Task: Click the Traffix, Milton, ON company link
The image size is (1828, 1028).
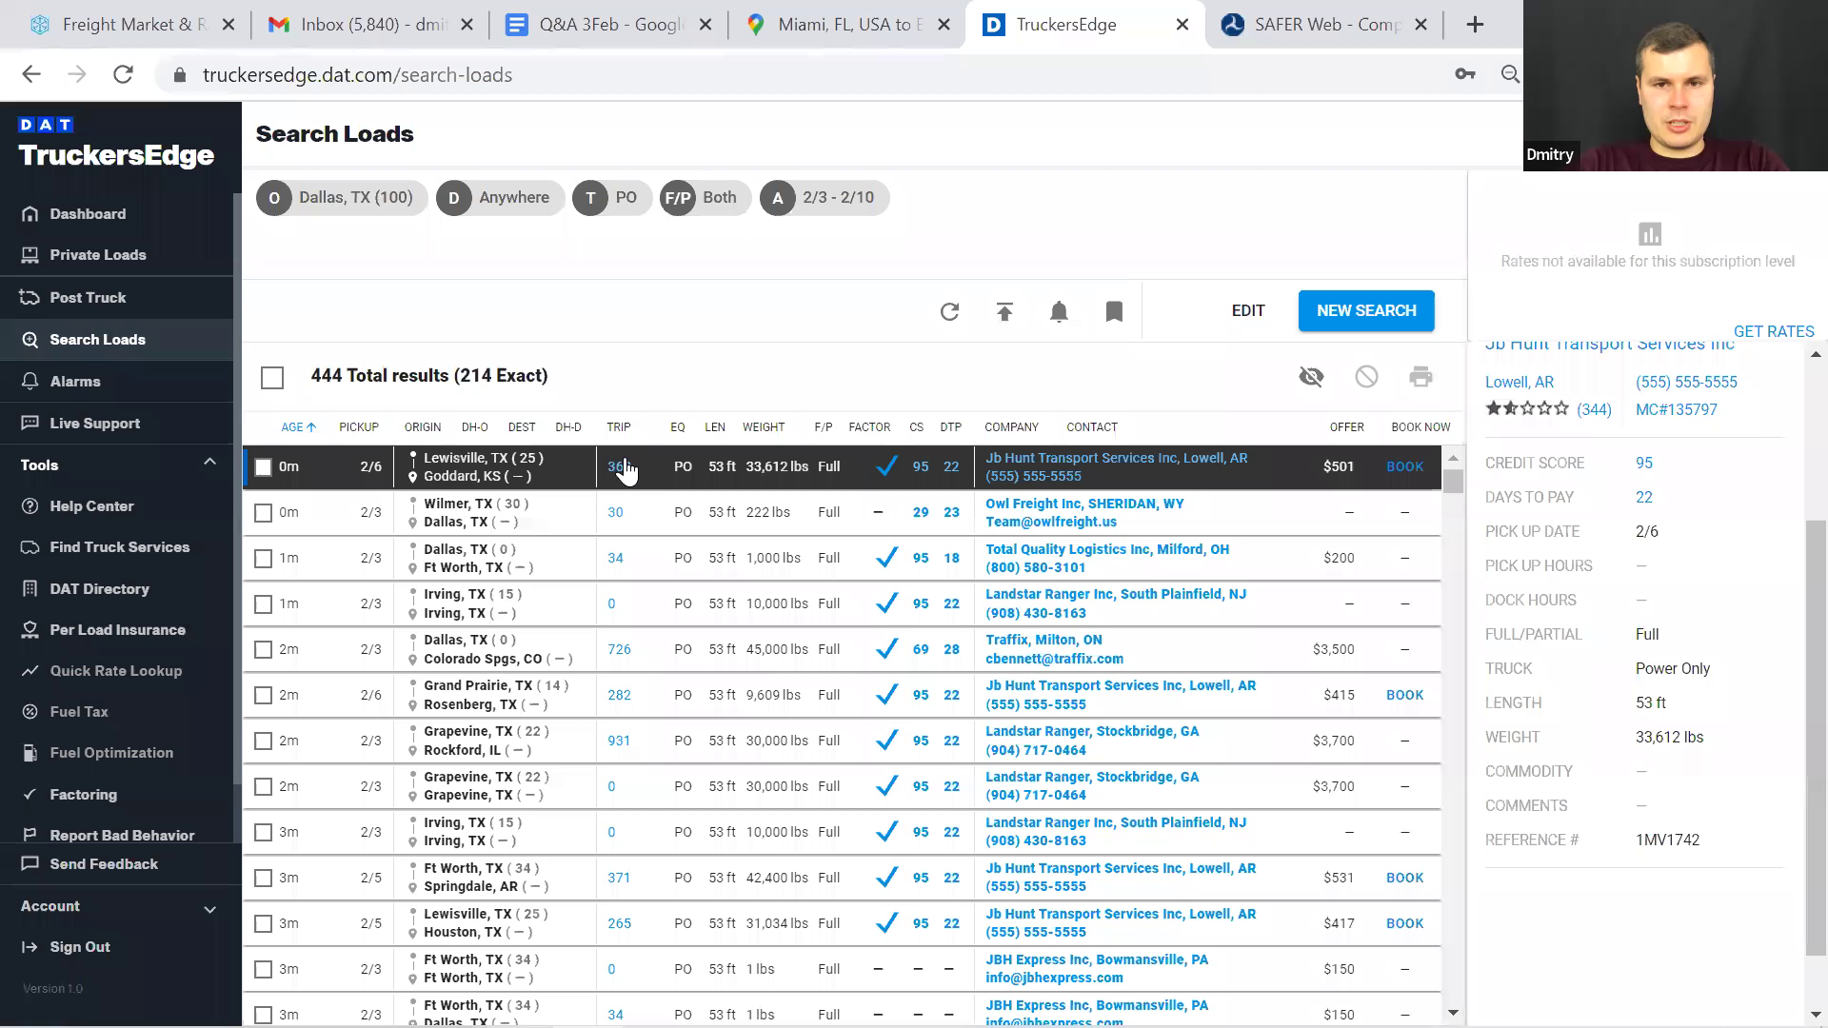Action: pyautogui.click(x=1043, y=641)
